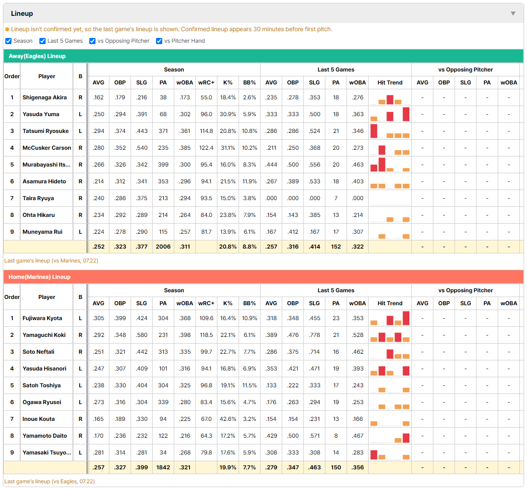Toggle vs Pitcher Hand checkbox
This screenshot has height=490, width=527.
[159, 41]
